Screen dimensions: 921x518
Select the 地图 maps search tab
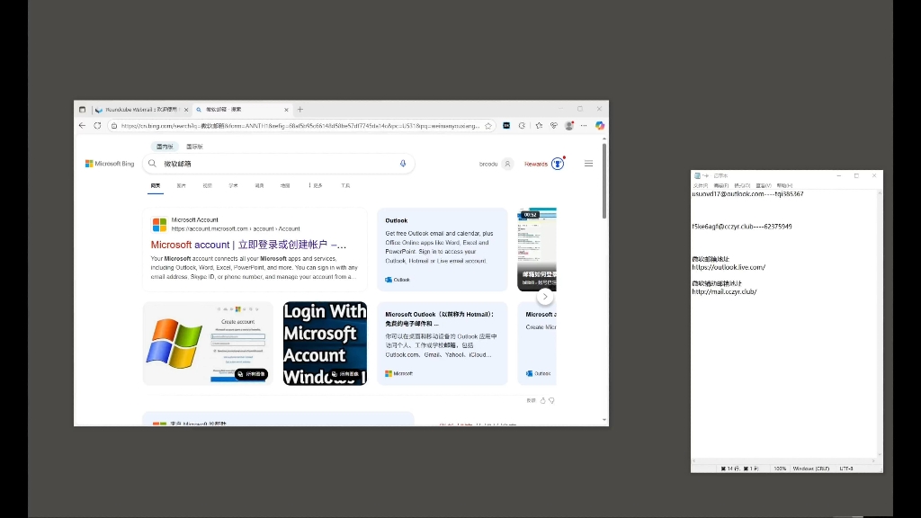coord(285,185)
